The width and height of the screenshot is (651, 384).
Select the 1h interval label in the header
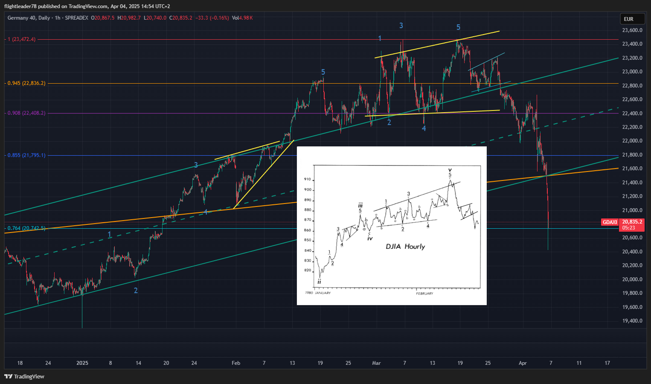(x=58, y=18)
